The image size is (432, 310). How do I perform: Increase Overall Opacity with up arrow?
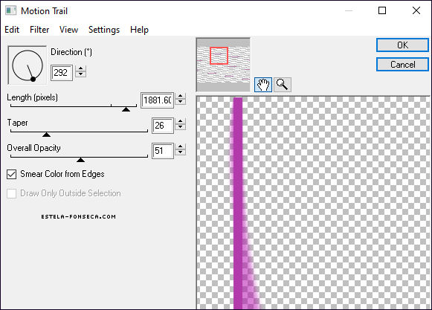coord(181,146)
